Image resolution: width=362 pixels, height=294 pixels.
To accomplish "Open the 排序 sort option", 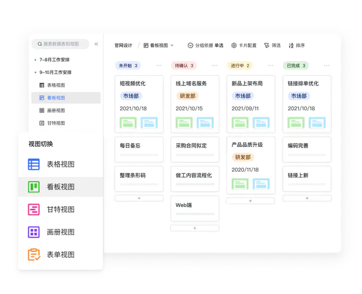I will tap(296, 45).
